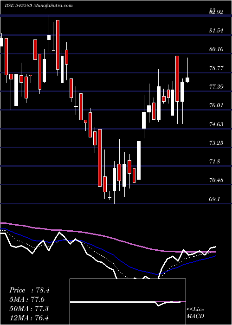Select the 76.01 price axis label

216,105
